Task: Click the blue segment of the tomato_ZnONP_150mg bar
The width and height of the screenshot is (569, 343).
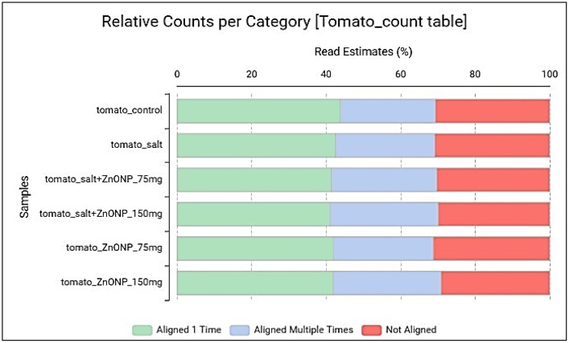Action: [387, 283]
